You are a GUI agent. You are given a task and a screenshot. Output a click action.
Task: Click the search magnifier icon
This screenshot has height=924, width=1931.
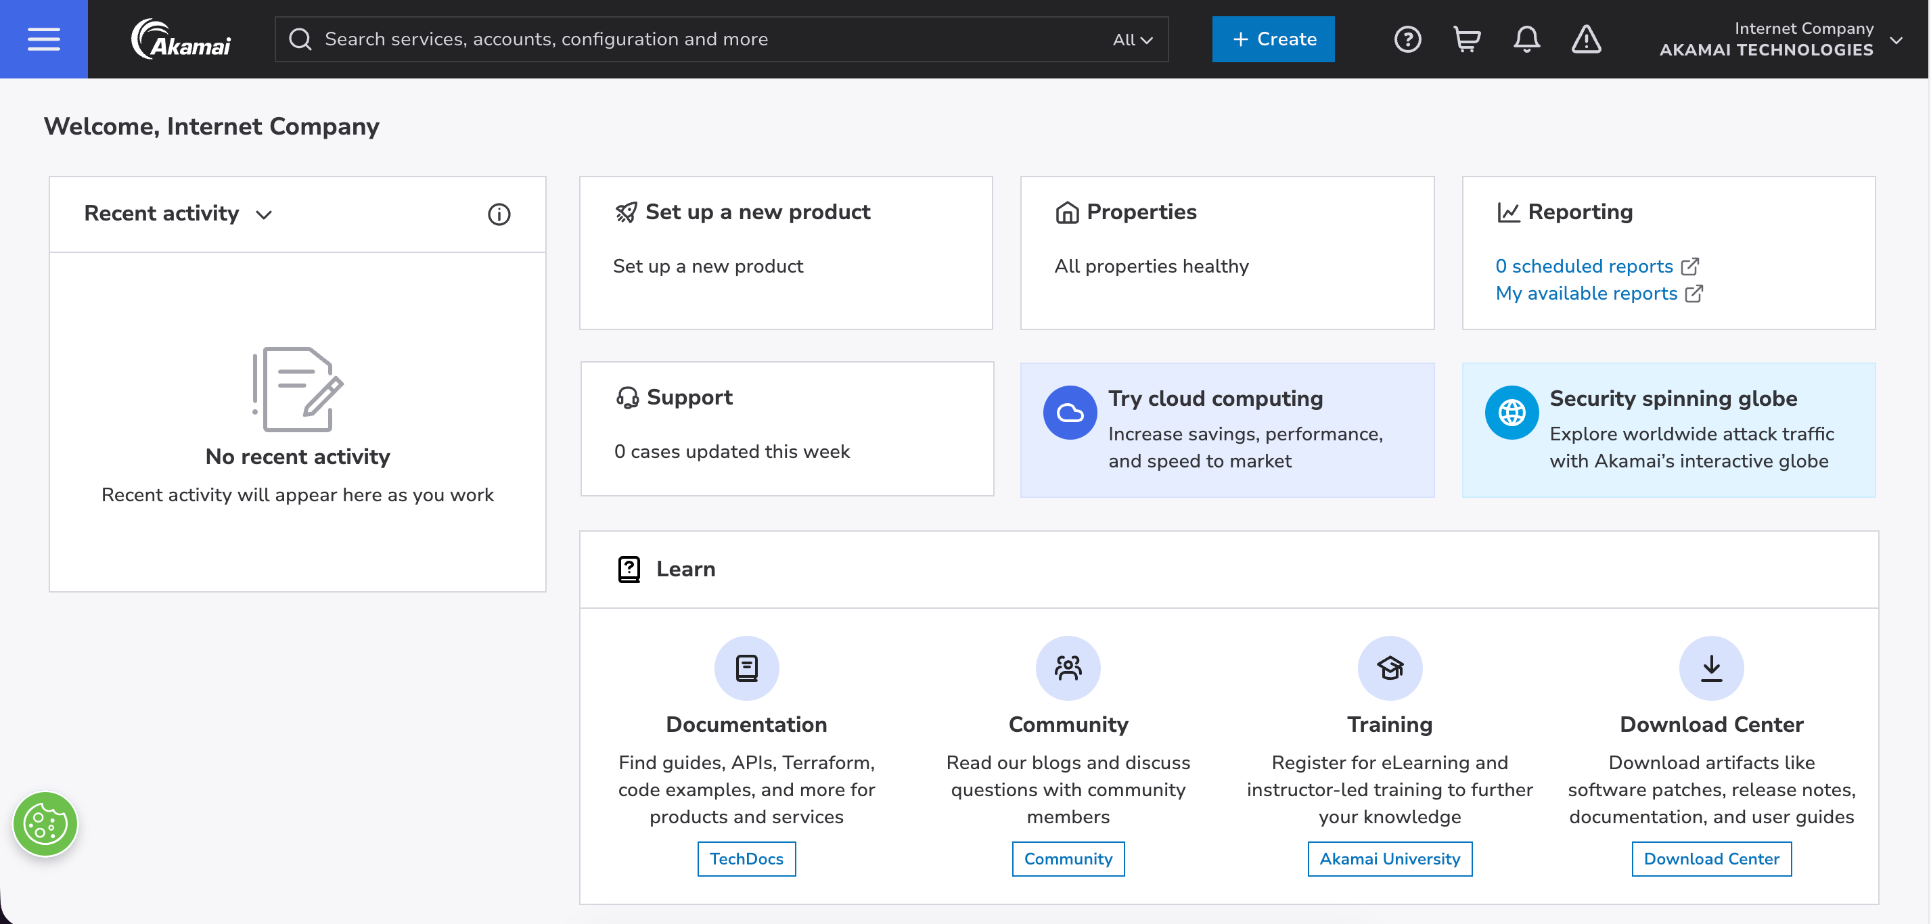(300, 39)
